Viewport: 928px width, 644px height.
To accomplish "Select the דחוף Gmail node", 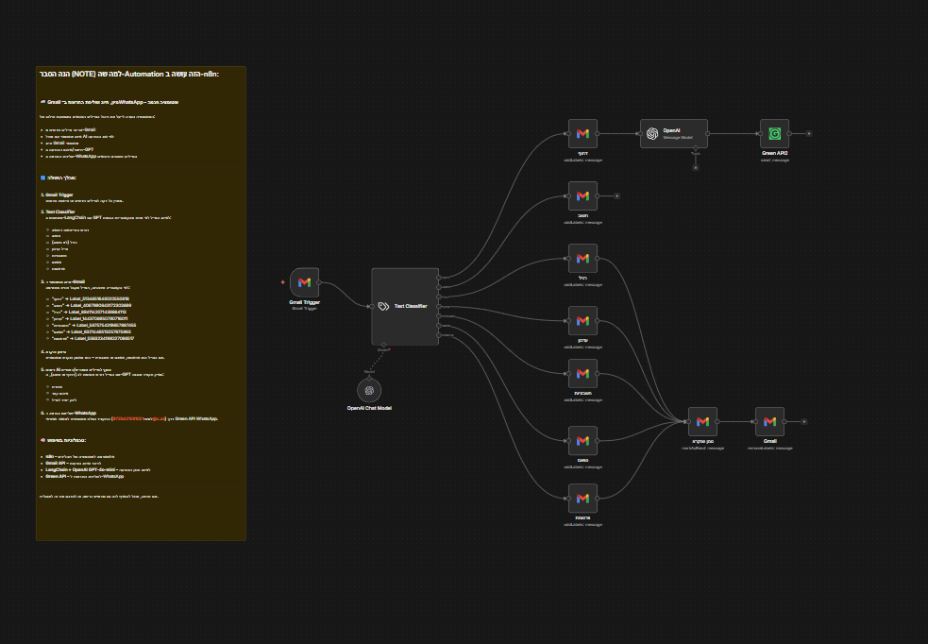I will pos(582,133).
